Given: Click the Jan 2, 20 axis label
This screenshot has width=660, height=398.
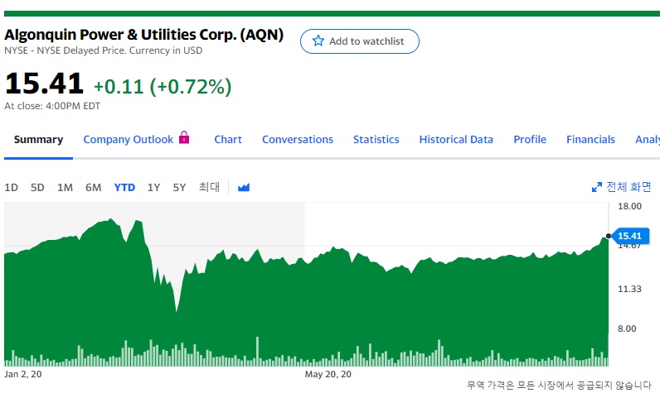Looking at the screenshot, I should [22, 374].
